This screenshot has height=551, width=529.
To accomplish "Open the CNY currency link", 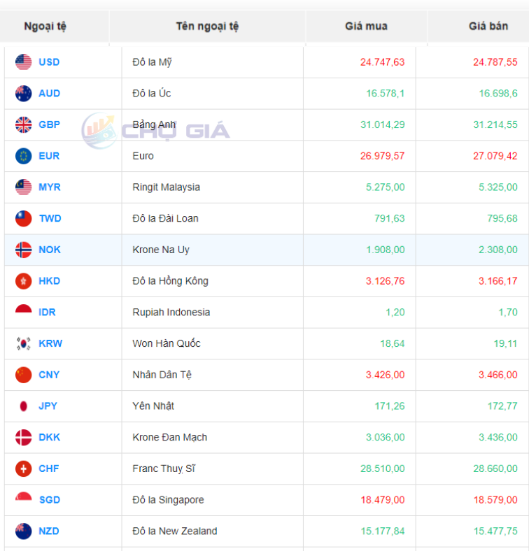I will [49, 375].
